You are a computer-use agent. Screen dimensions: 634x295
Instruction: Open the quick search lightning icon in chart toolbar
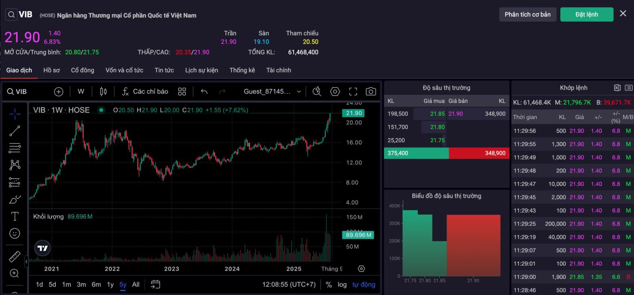pos(317,92)
